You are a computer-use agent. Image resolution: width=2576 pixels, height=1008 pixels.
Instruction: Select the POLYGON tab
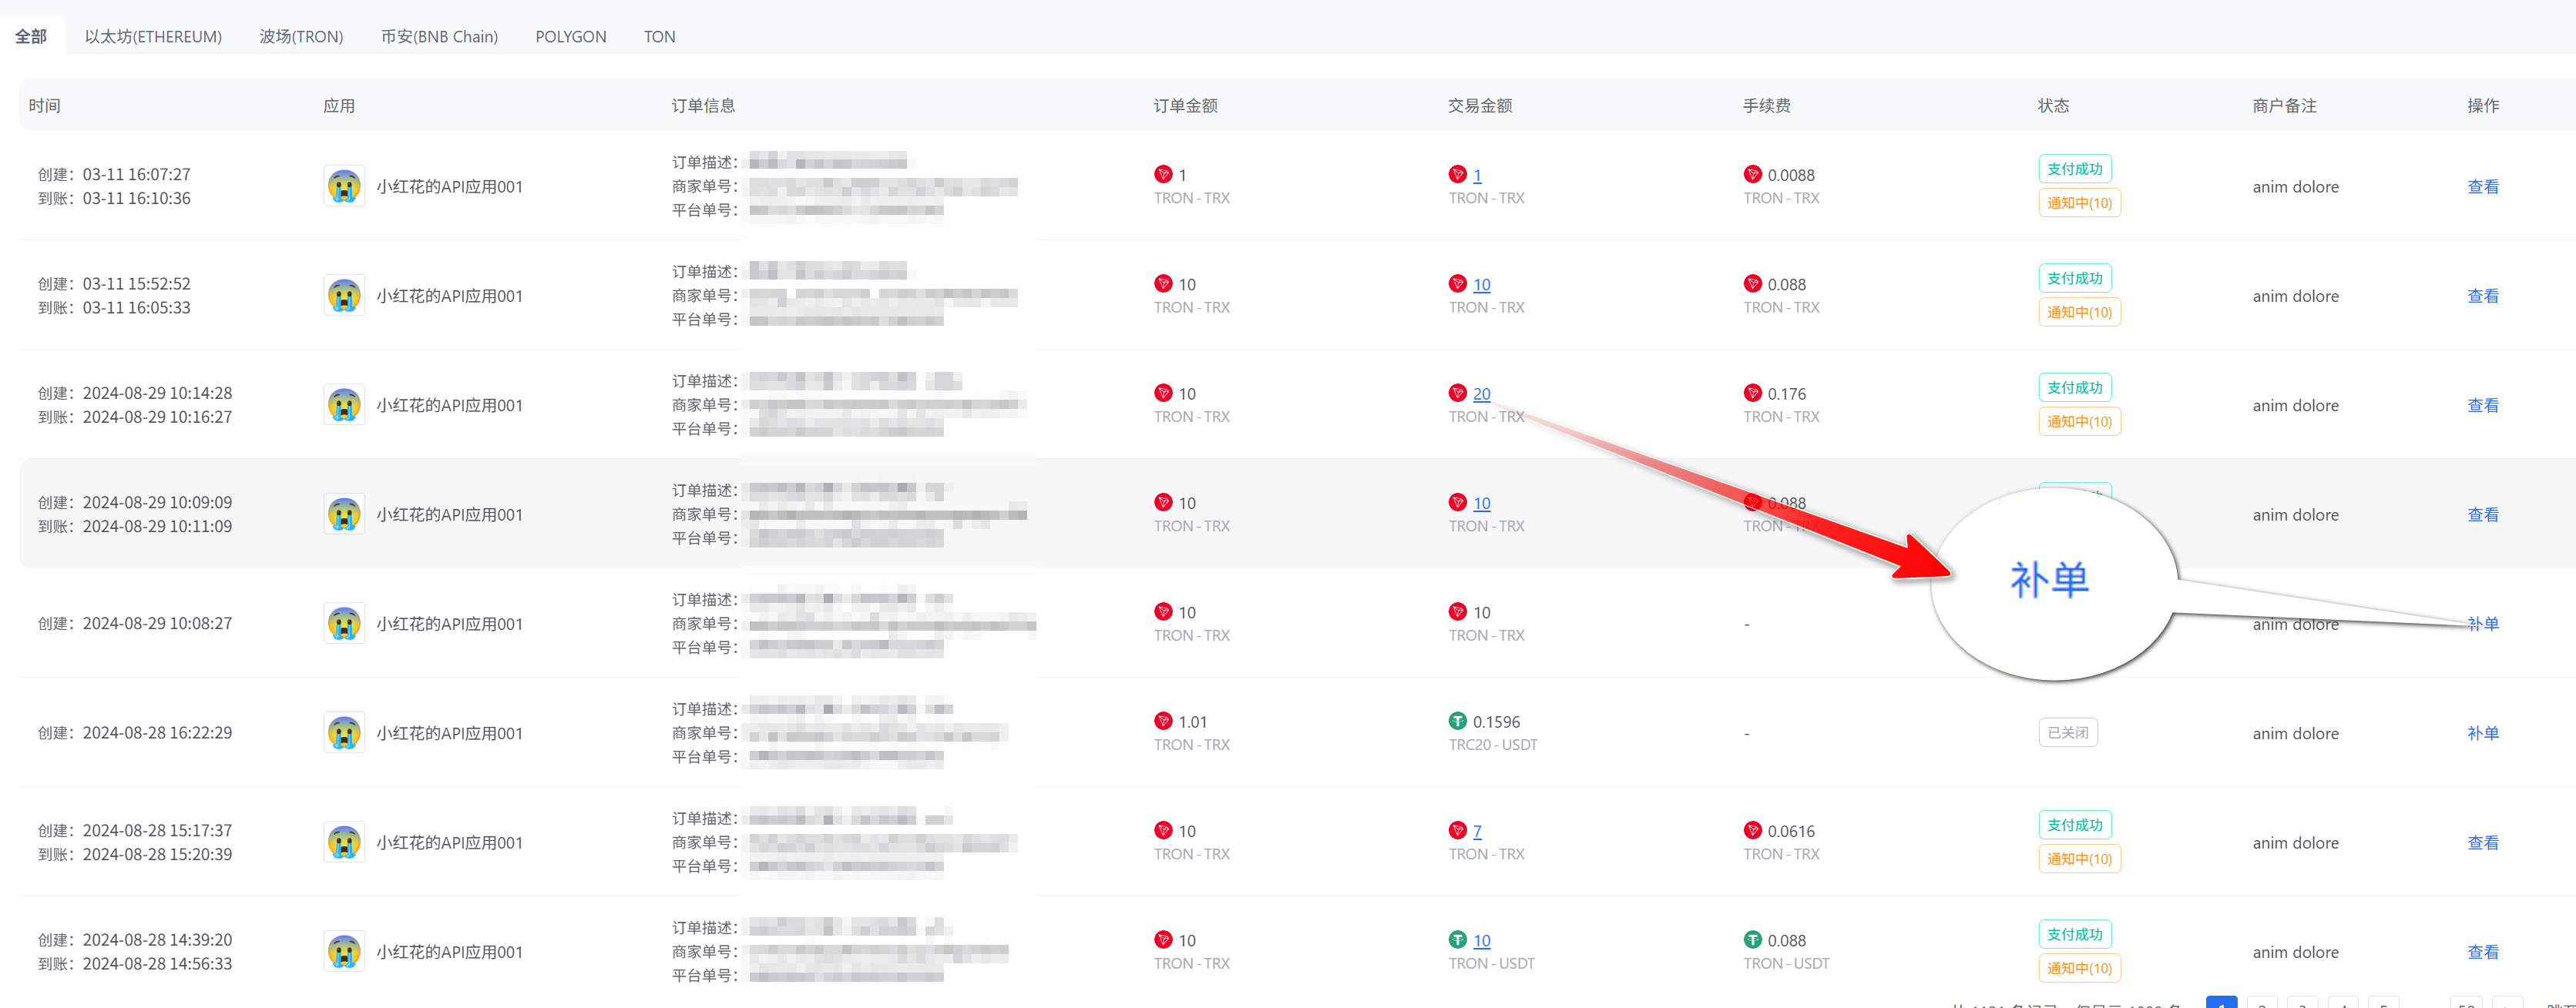click(570, 37)
